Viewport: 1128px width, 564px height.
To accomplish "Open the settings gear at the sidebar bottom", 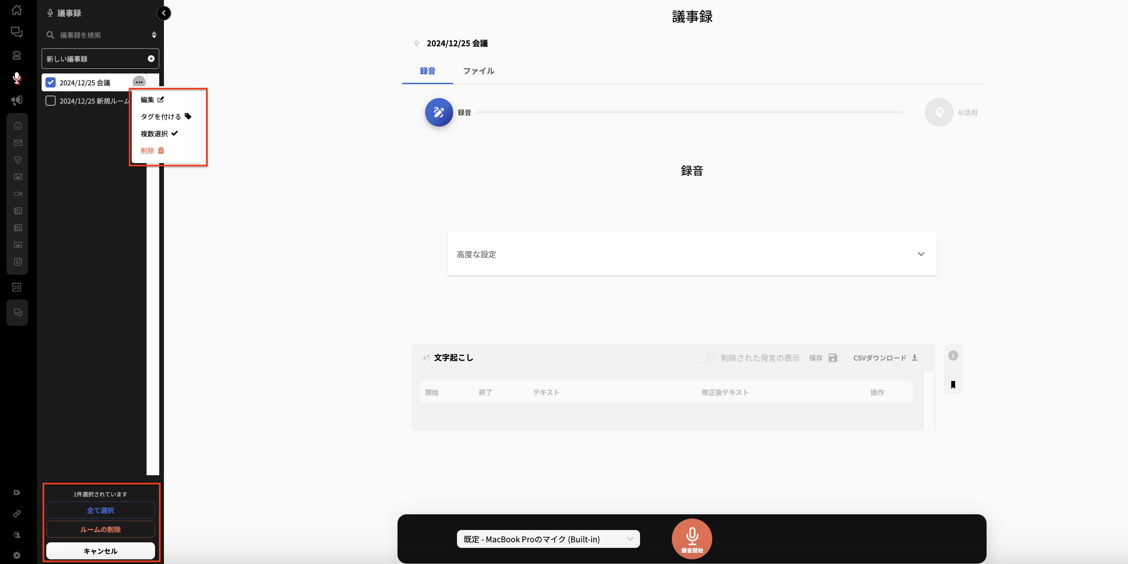I will coord(17,555).
